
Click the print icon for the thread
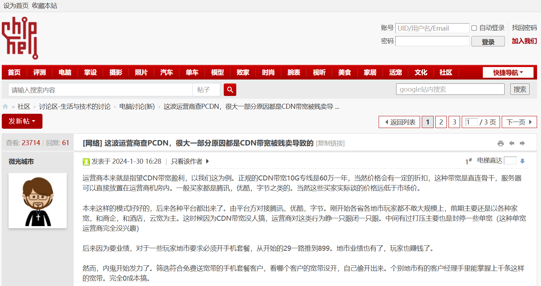pos(501,143)
